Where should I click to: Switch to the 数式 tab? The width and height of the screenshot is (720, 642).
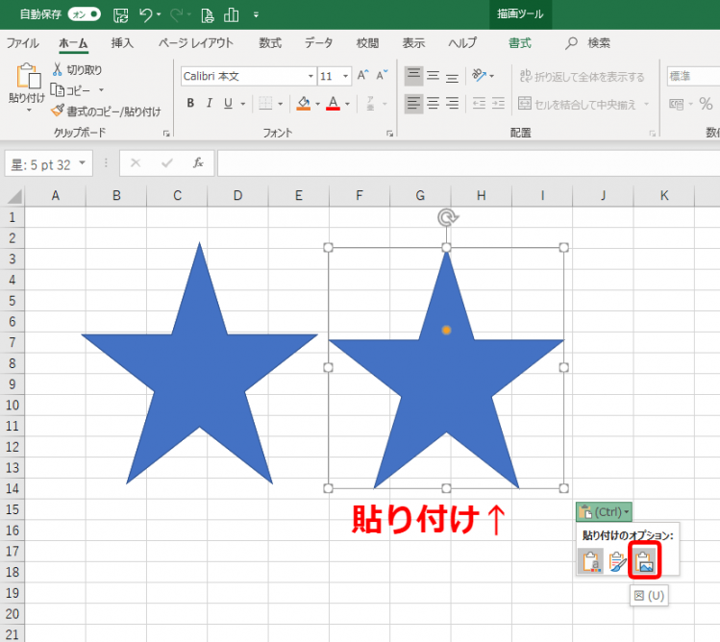[270, 43]
